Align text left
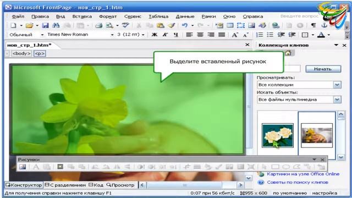 (189, 35)
